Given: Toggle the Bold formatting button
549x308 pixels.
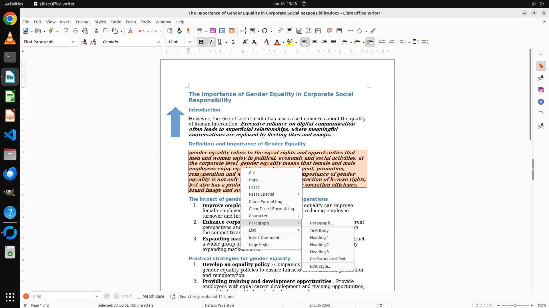Looking at the screenshot, I should tap(201, 42).
